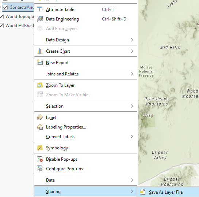Open the Selection menu entry
The height and width of the screenshot is (197, 199).
(x=86, y=106)
